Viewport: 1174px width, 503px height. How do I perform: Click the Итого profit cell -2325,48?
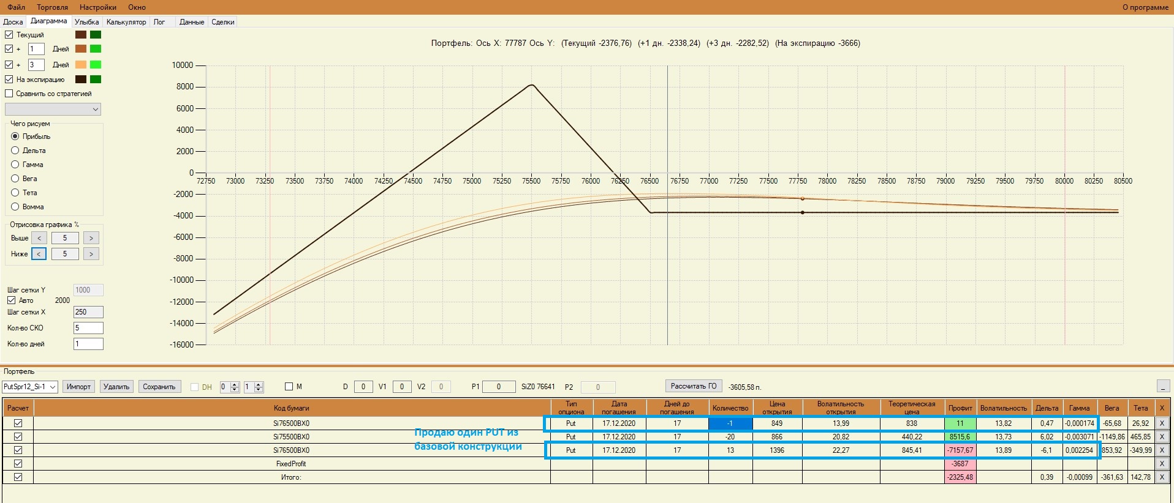point(960,477)
